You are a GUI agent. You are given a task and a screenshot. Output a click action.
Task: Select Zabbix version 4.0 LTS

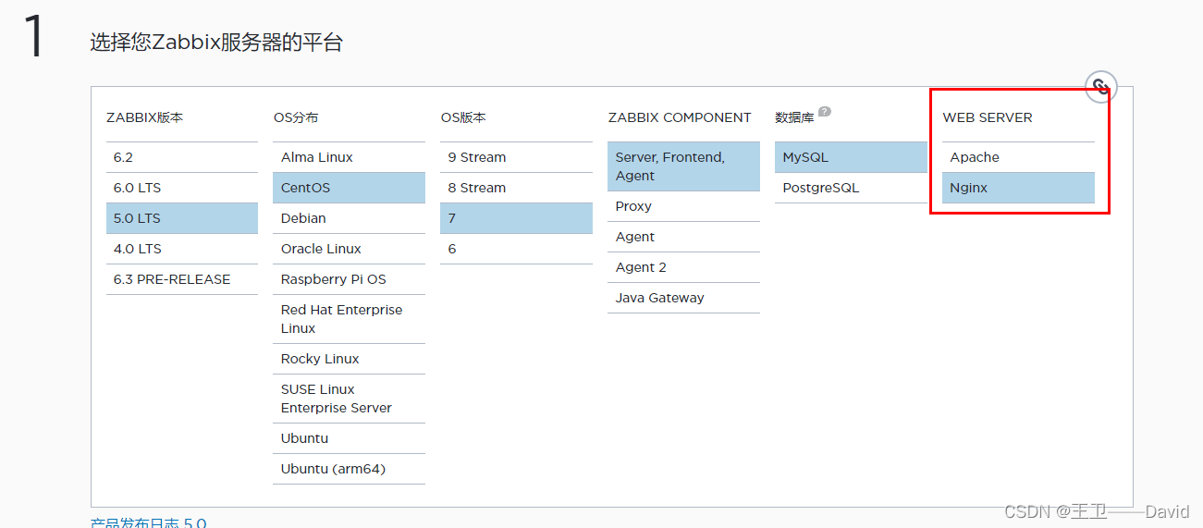click(x=182, y=249)
